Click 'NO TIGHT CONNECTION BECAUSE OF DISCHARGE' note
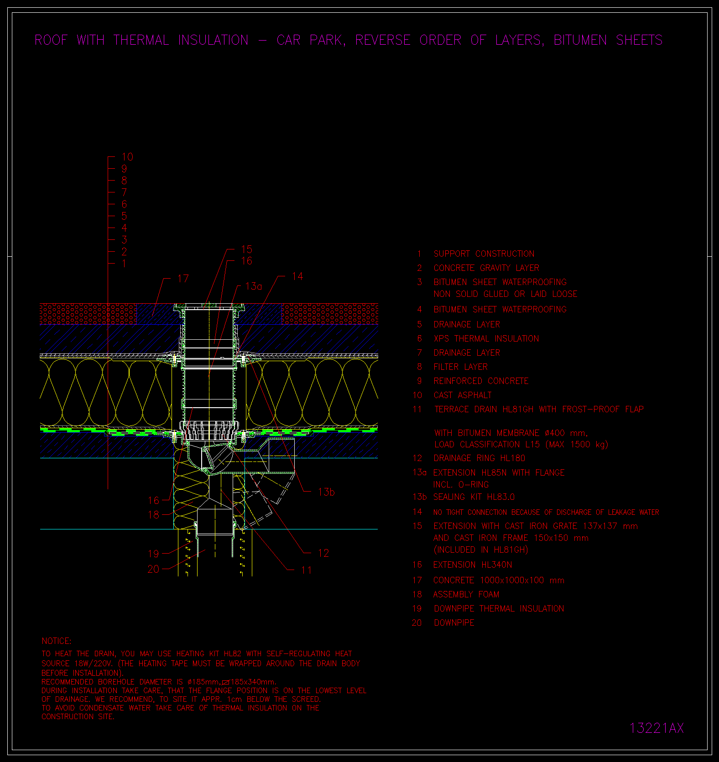Viewport: 719px width, 762px height. (547, 513)
